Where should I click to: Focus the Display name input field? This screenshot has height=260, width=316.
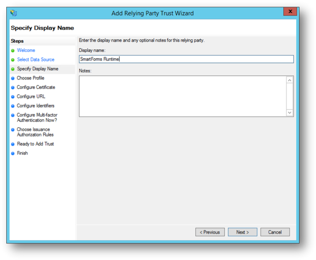(186, 59)
